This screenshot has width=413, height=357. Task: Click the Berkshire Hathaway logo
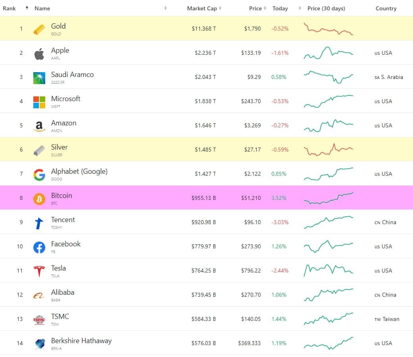click(x=40, y=344)
